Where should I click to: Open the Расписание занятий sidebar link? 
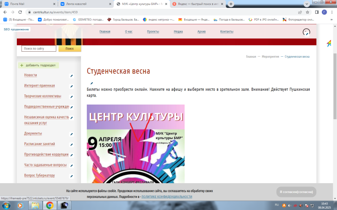(x=40, y=144)
